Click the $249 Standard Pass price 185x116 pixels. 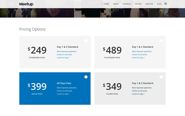coord(37,50)
